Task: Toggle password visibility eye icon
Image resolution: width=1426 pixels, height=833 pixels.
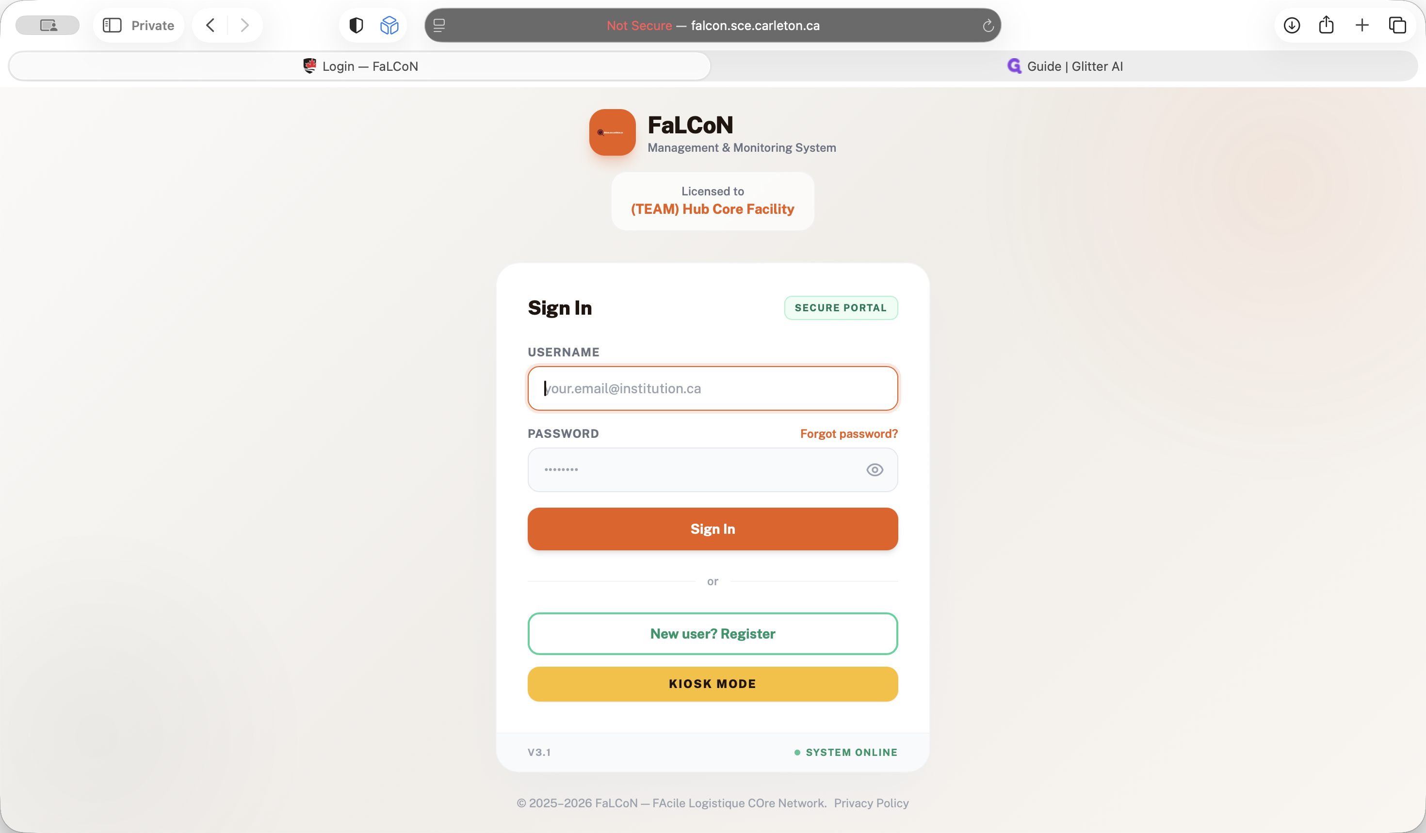Action: (874, 470)
